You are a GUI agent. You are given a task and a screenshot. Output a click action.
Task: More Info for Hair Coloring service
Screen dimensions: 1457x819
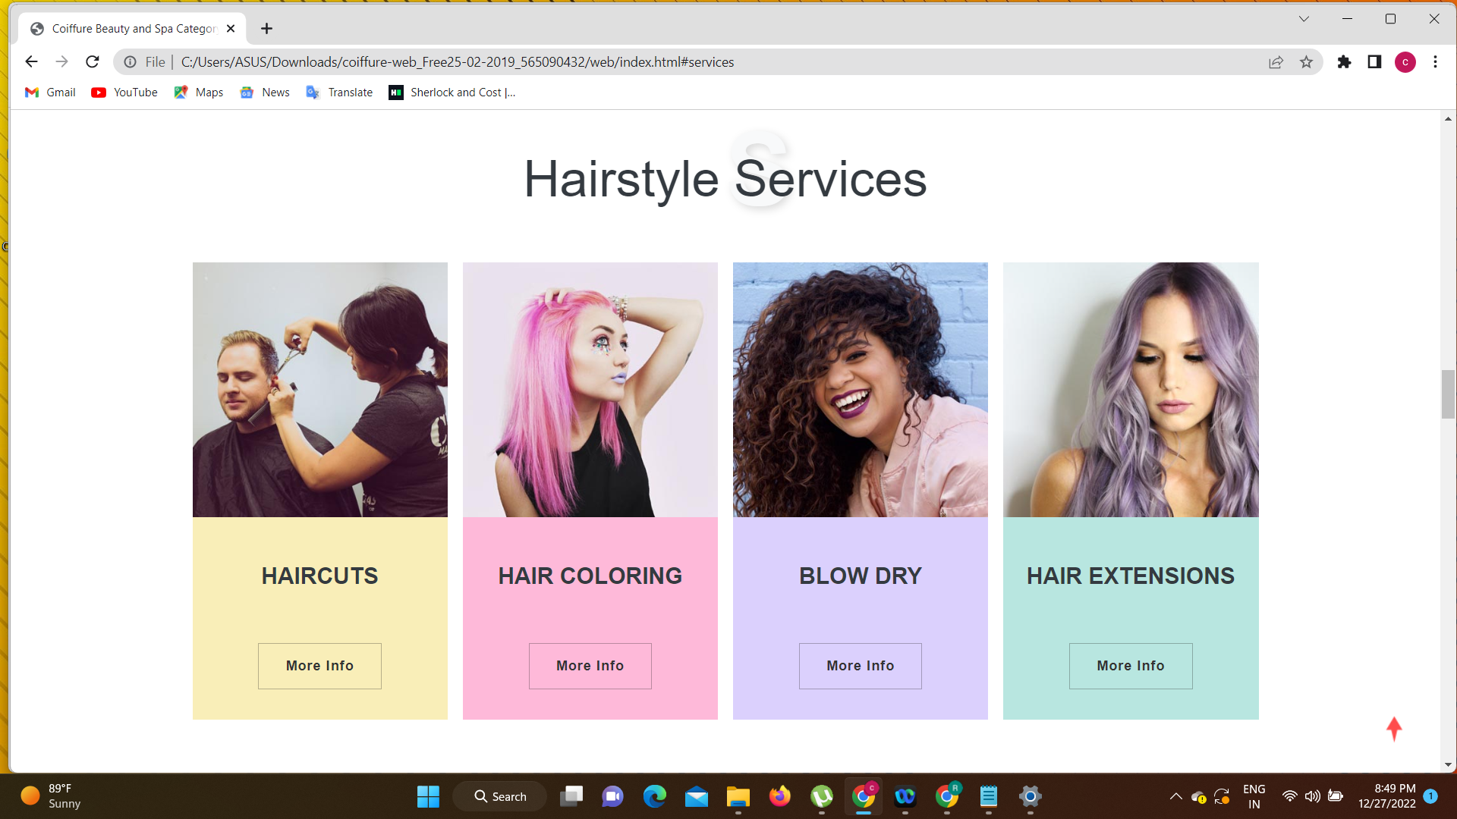point(590,666)
